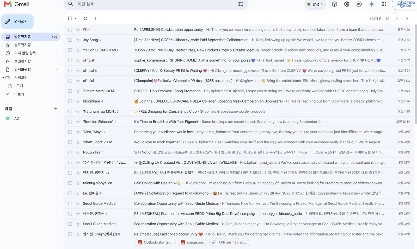Open the three-dot more options menu

[x=96, y=18]
